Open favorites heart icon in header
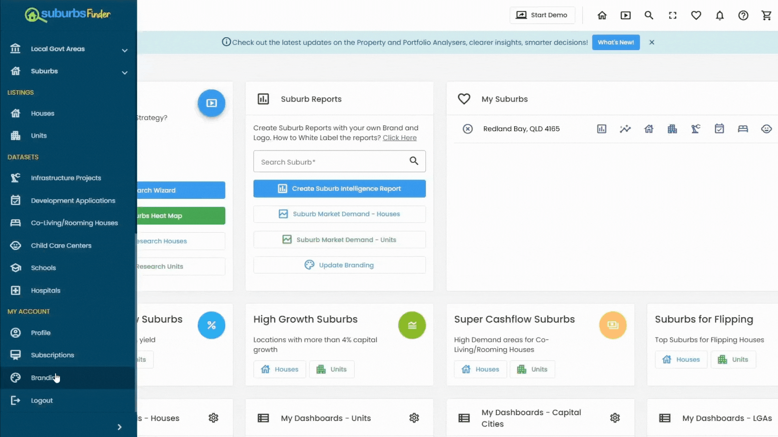The width and height of the screenshot is (778, 437). pyautogui.click(x=696, y=15)
